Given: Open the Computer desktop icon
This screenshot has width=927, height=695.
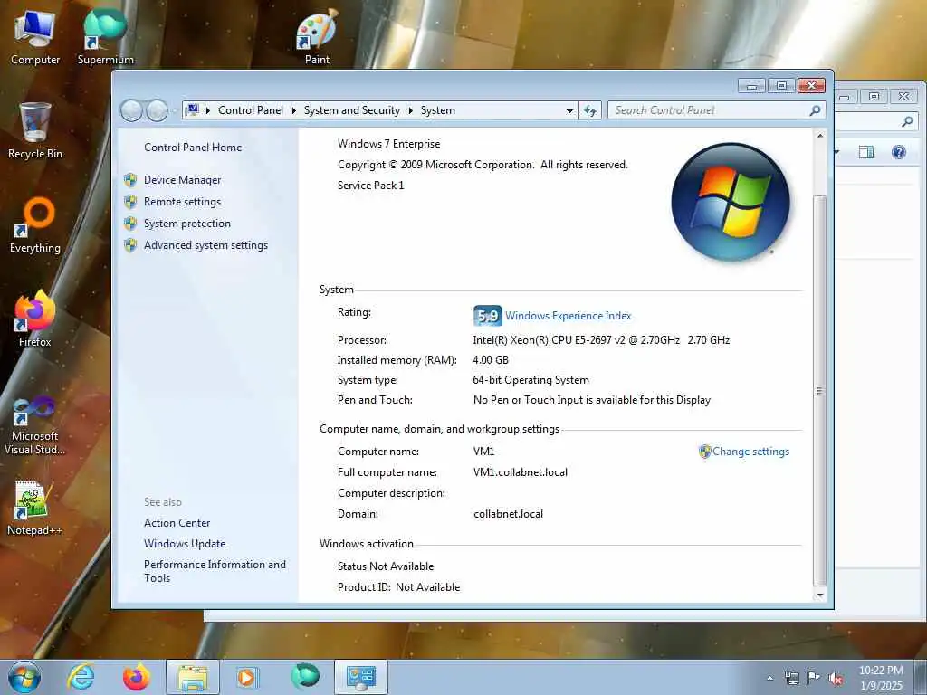Looking at the screenshot, I should [35, 38].
